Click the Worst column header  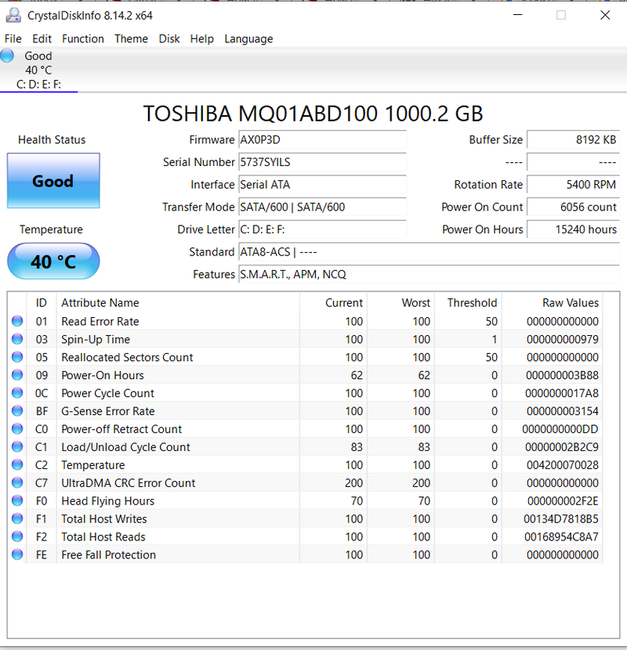pos(400,303)
